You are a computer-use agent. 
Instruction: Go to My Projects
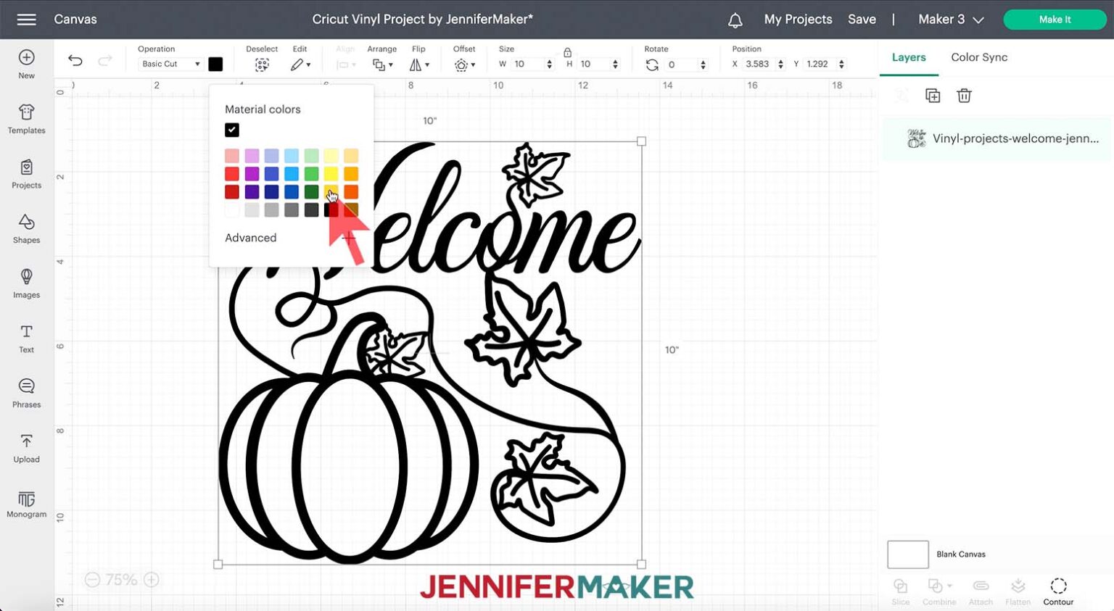pyautogui.click(x=798, y=20)
